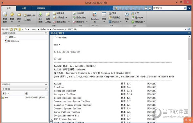Create a new script with 新建脚本
193x123 pixels.
[5, 17]
